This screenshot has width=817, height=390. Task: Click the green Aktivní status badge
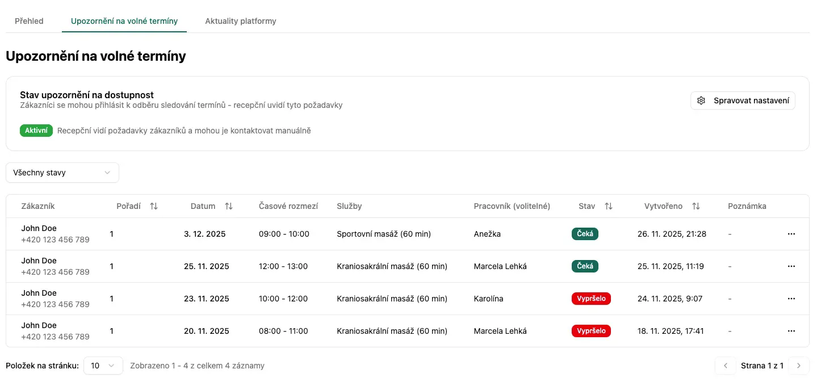[x=36, y=131]
